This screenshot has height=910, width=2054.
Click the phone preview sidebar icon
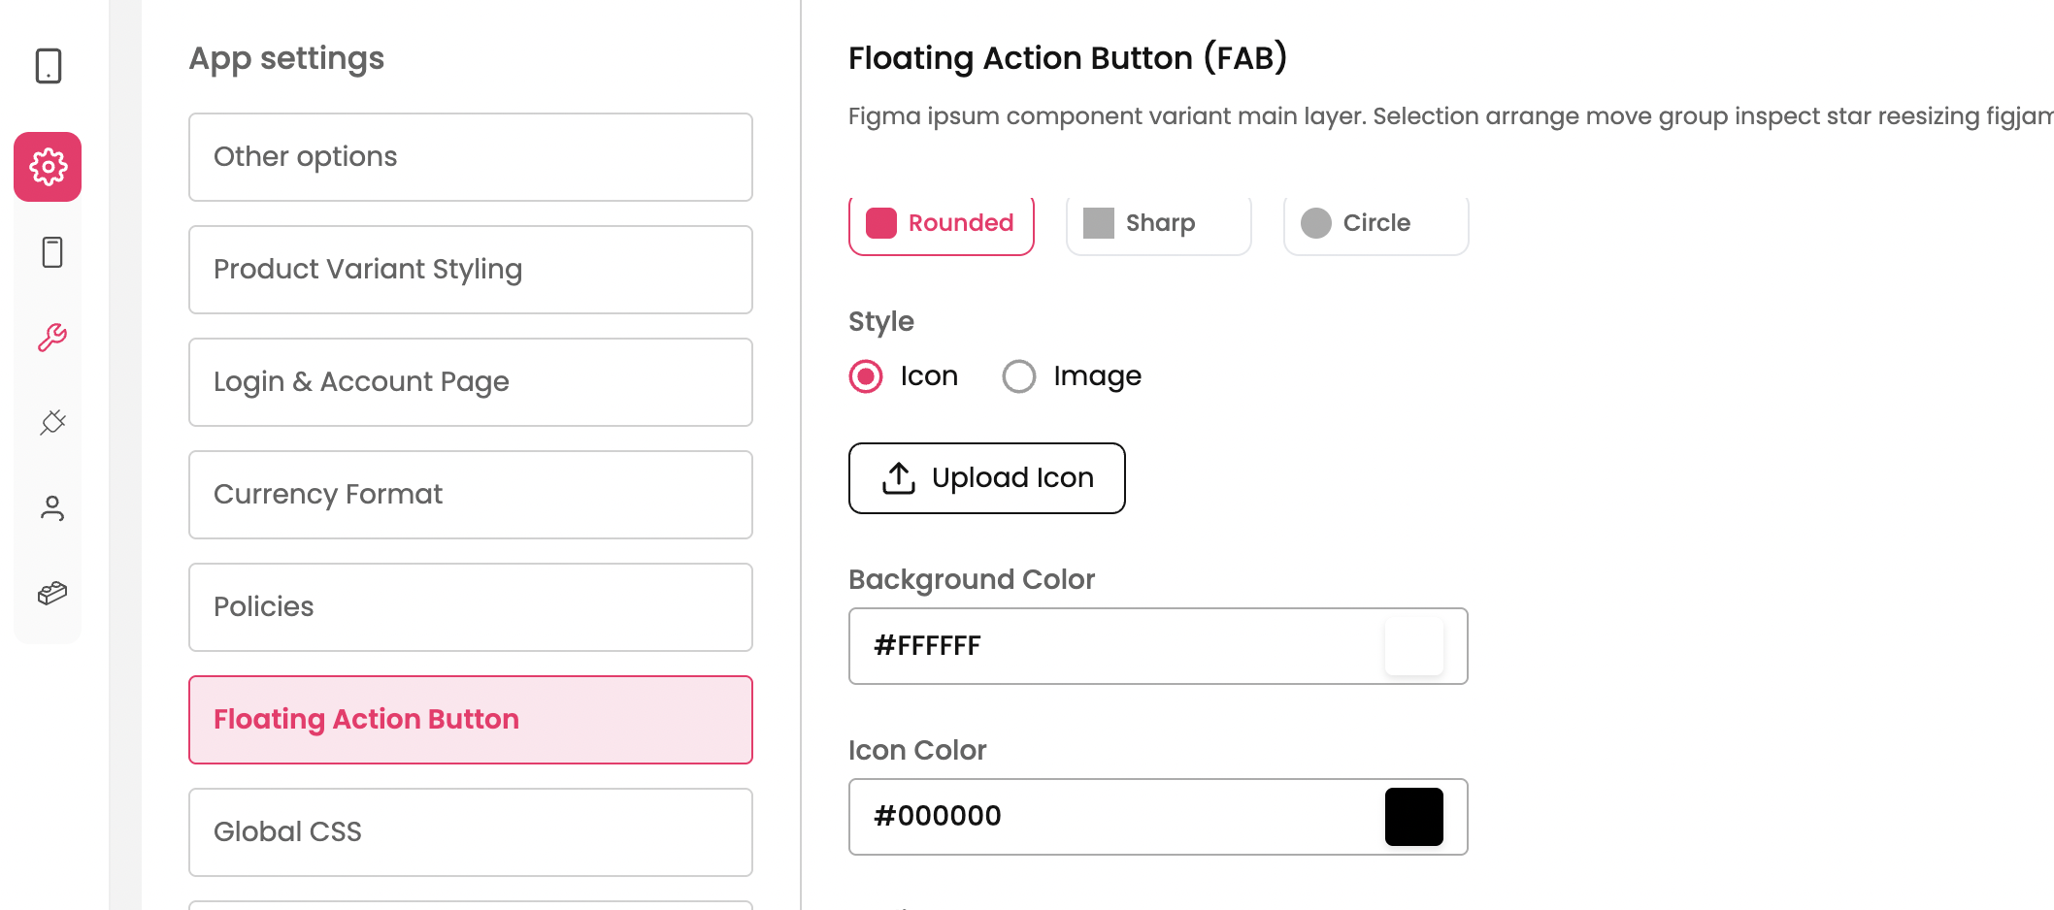click(x=52, y=252)
